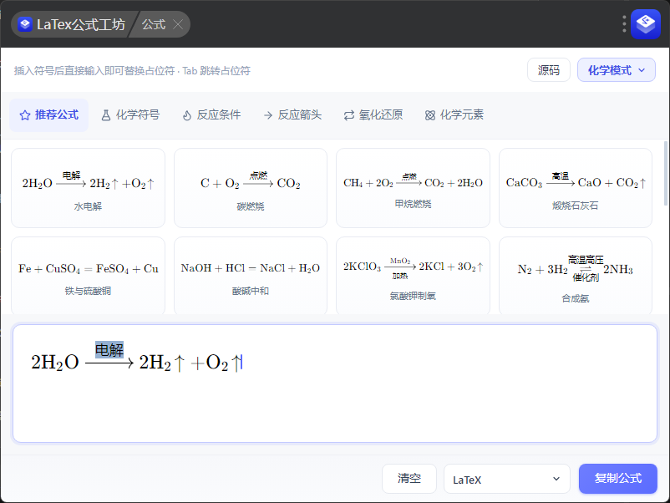
Task: Click the highlighted 电解 placeholder in editor
Action: [109, 350]
